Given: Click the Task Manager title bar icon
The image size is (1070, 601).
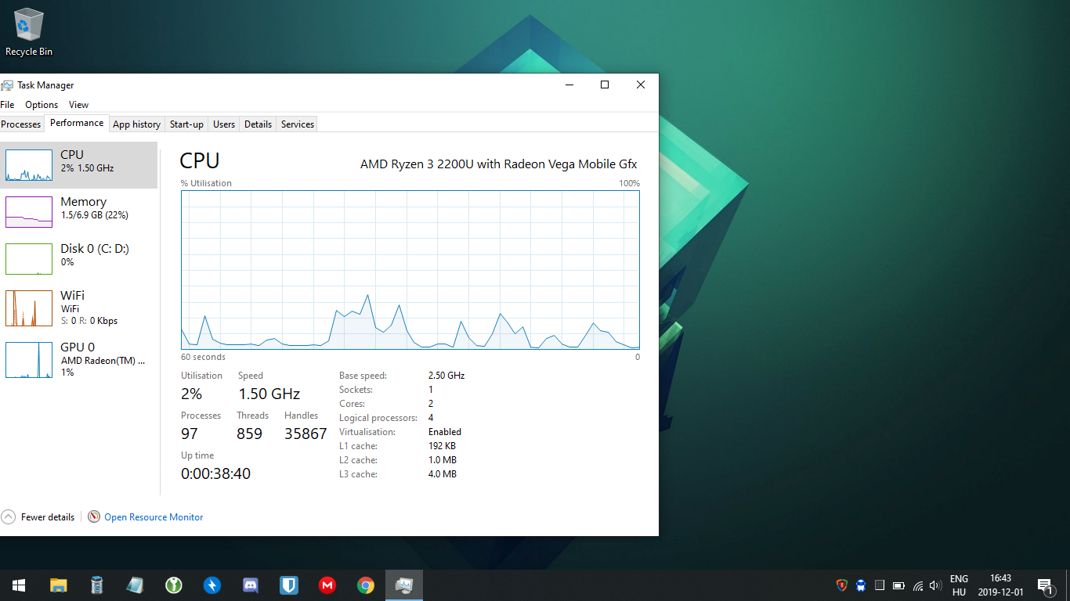Looking at the screenshot, I should point(7,85).
